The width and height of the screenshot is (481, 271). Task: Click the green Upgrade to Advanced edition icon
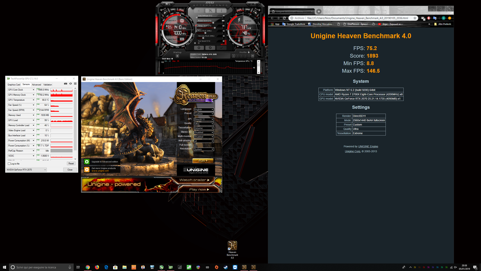pos(87,161)
